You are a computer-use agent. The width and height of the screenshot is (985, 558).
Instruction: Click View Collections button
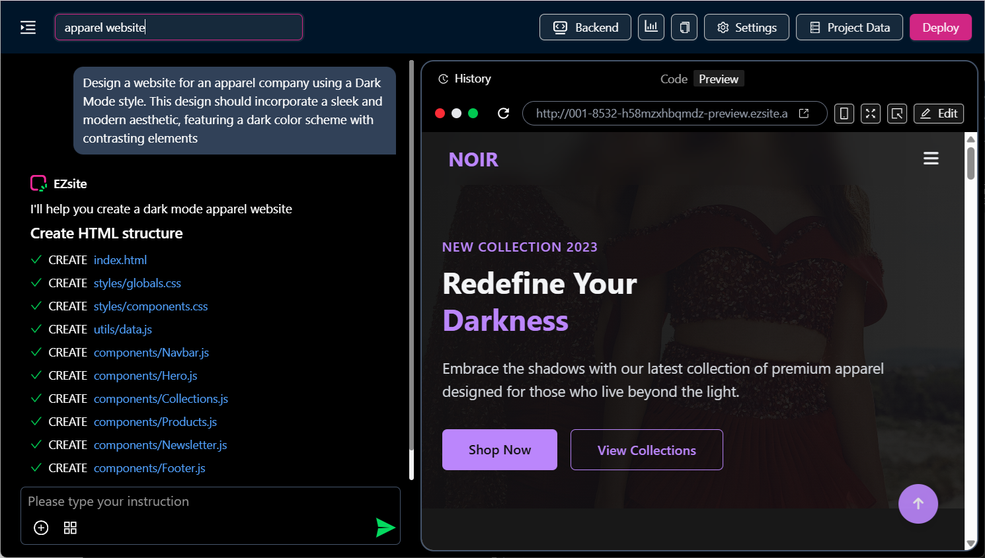coord(647,450)
